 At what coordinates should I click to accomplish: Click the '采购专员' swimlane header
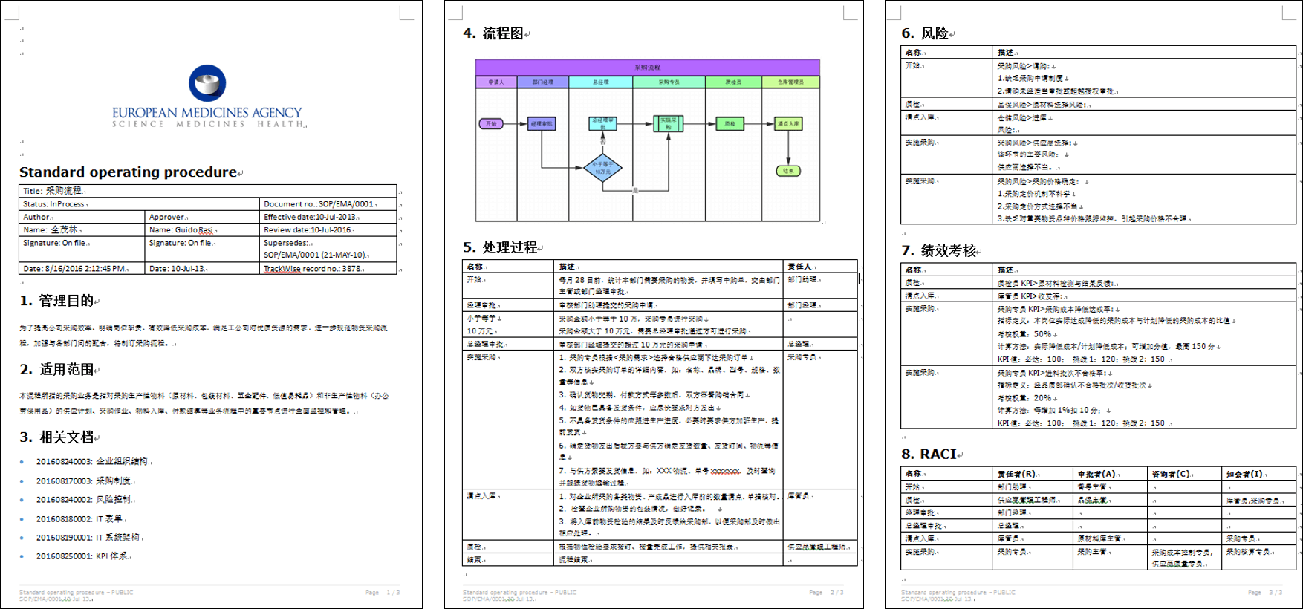click(669, 82)
